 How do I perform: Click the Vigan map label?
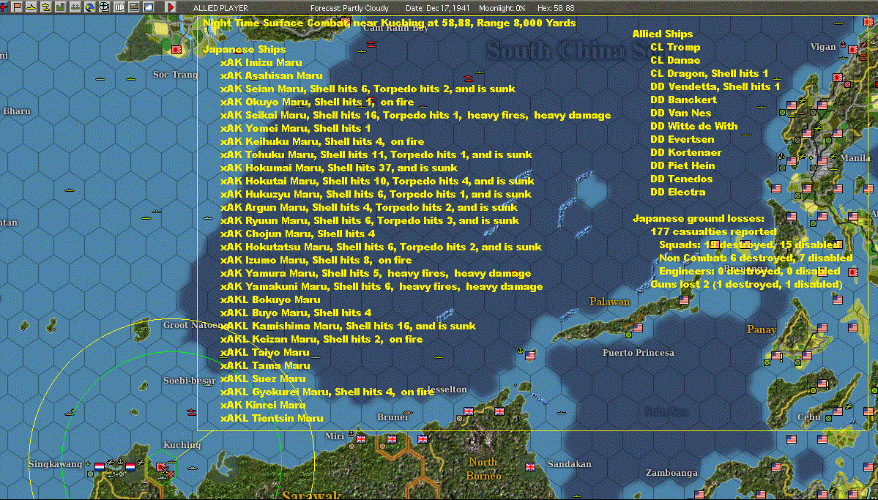[x=822, y=47]
